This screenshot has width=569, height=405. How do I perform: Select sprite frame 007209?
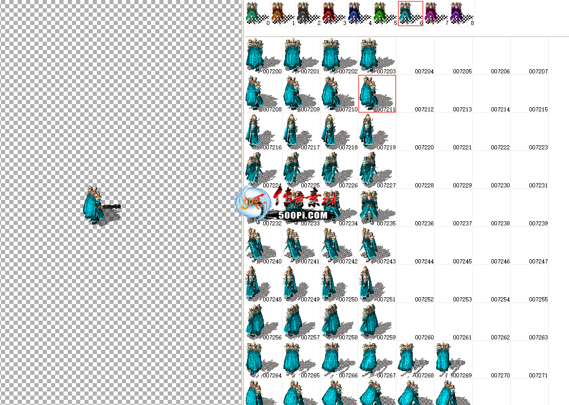click(x=301, y=94)
